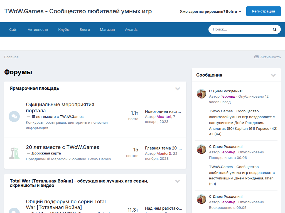This screenshot has width=285, height=213.
Task: Open Блоги in the navigation bar
Action: tap(85, 29)
